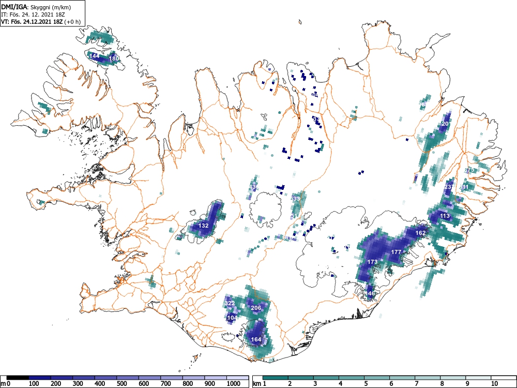
Task: Click the '164' value near the south coast
Action: [x=256, y=339]
